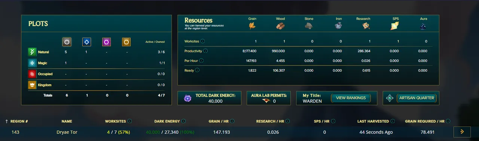Open the VIEW RANKINGS button
479x141 pixels.
351,98
